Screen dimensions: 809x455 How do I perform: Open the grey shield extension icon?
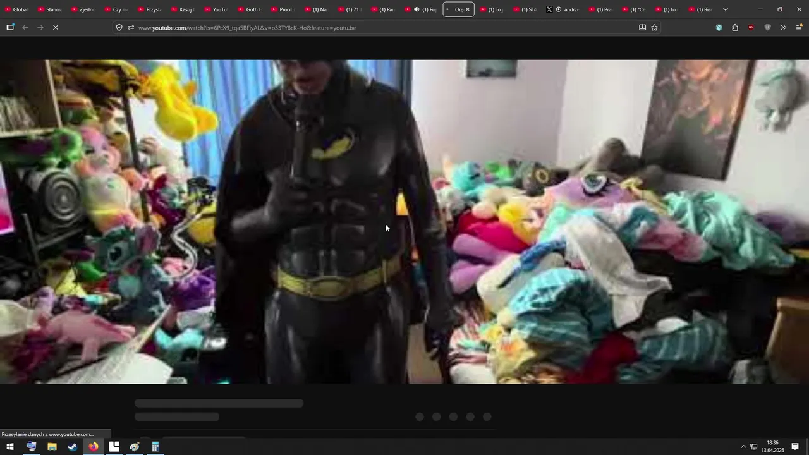(767, 28)
